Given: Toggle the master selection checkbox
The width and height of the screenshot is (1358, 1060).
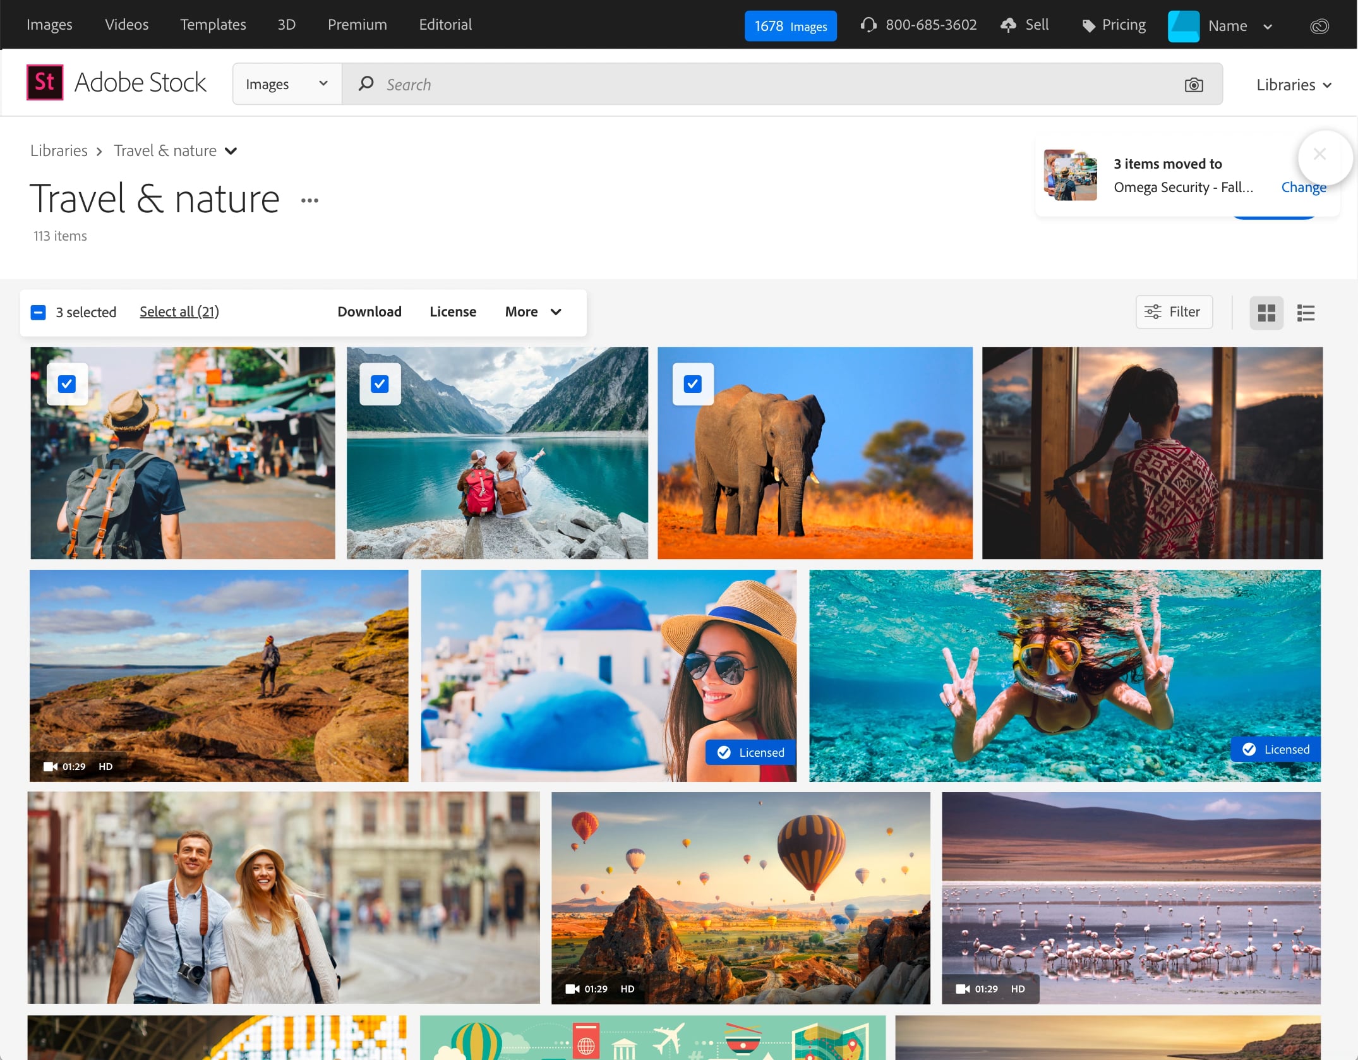Looking at the screenshot, I should (x=38, y=312).
